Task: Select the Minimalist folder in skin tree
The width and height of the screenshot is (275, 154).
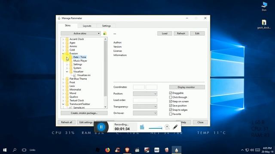Action: pyautogui.click(x=75, y=89)
